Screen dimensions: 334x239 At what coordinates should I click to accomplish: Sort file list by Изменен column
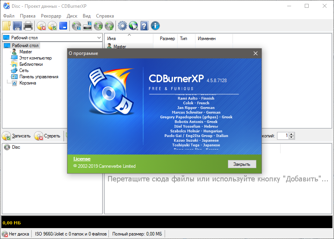pos(214,39)
